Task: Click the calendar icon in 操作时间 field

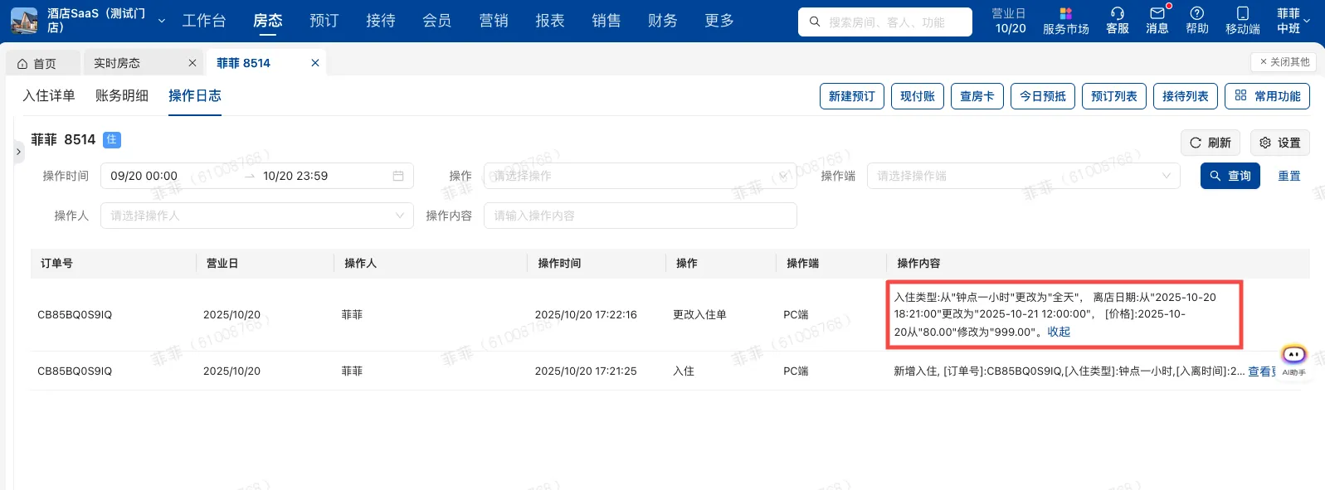Action: [398, 176]
